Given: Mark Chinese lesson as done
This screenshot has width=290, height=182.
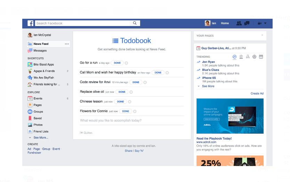Looking at the screenshot, I should pyautogui.click(x=120, y=102).
